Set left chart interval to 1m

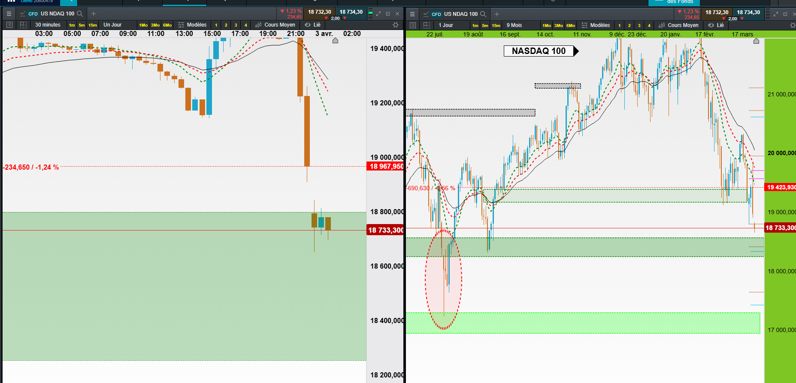pyautogui.click(x=72, y=25)
